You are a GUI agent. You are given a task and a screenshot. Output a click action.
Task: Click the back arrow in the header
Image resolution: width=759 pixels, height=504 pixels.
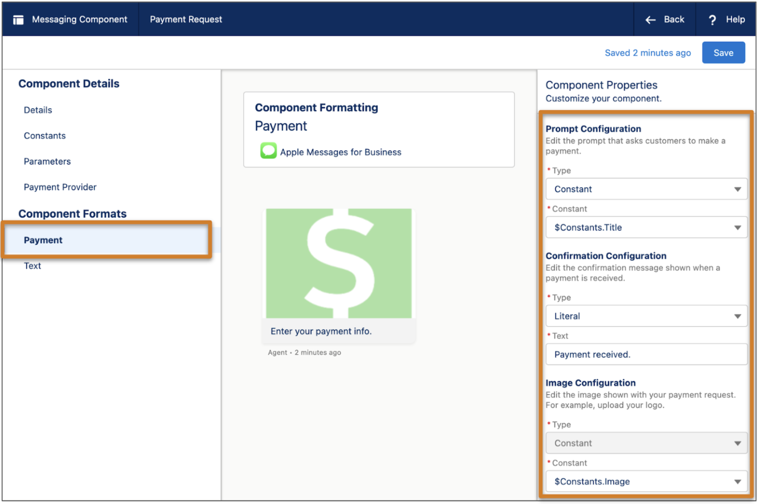650,19
